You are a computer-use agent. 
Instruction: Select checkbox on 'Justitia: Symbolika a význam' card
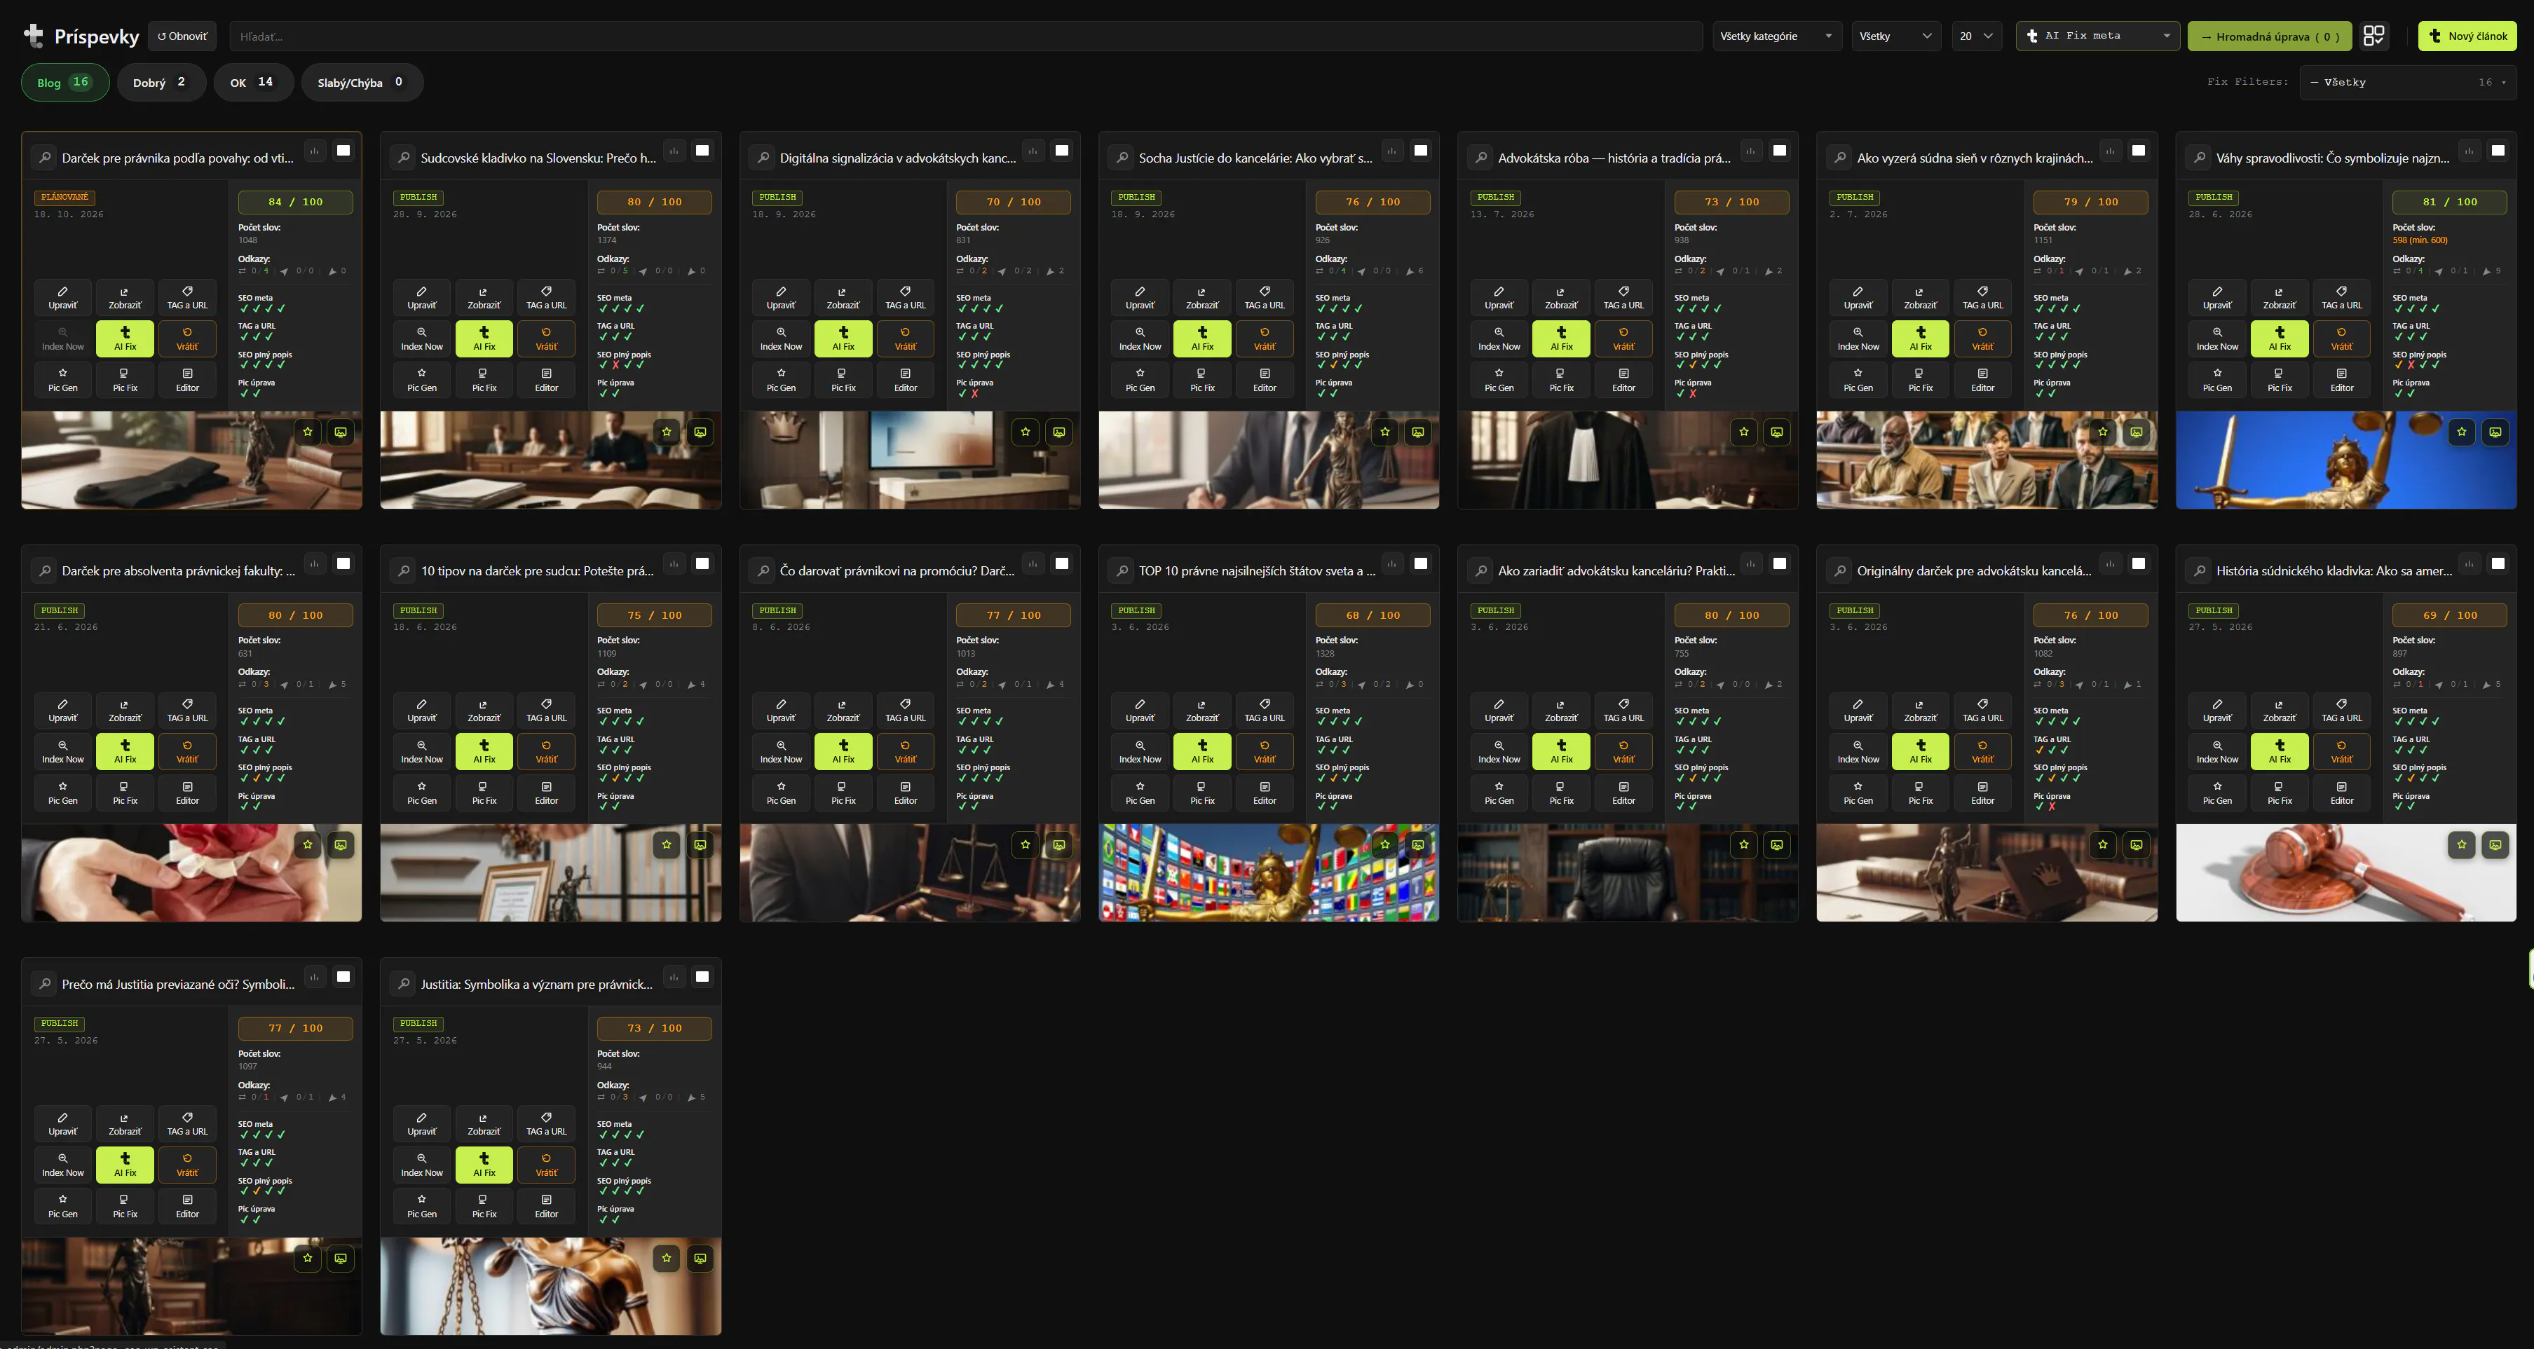point(702,976)
